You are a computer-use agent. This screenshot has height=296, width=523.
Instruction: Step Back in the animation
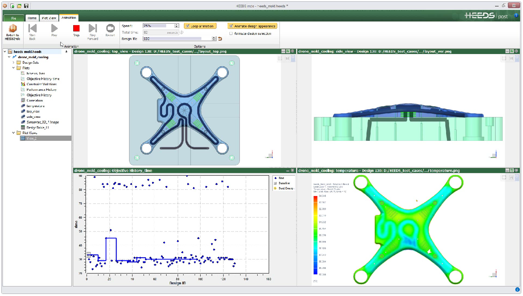(x=32, y=29)
